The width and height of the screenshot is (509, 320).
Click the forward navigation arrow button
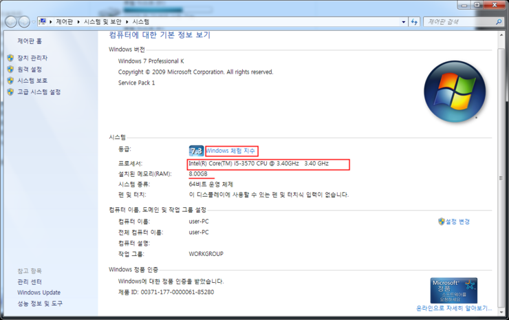[24, 22]
